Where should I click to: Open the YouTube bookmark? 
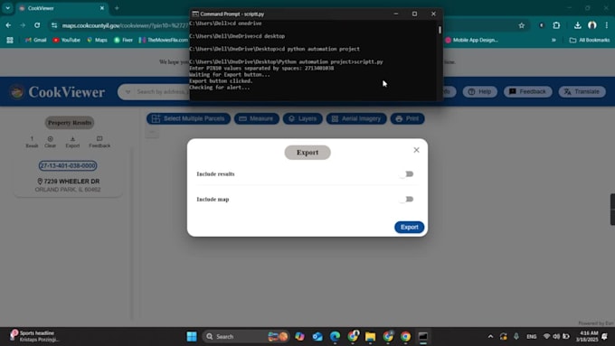67,40
